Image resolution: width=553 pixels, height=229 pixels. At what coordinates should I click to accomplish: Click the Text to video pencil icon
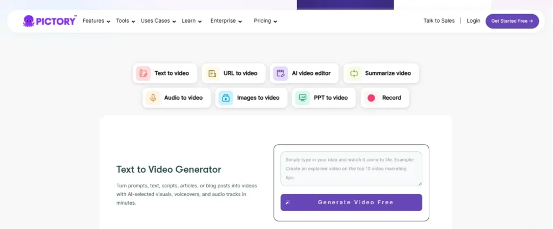[x=143, y=73]
